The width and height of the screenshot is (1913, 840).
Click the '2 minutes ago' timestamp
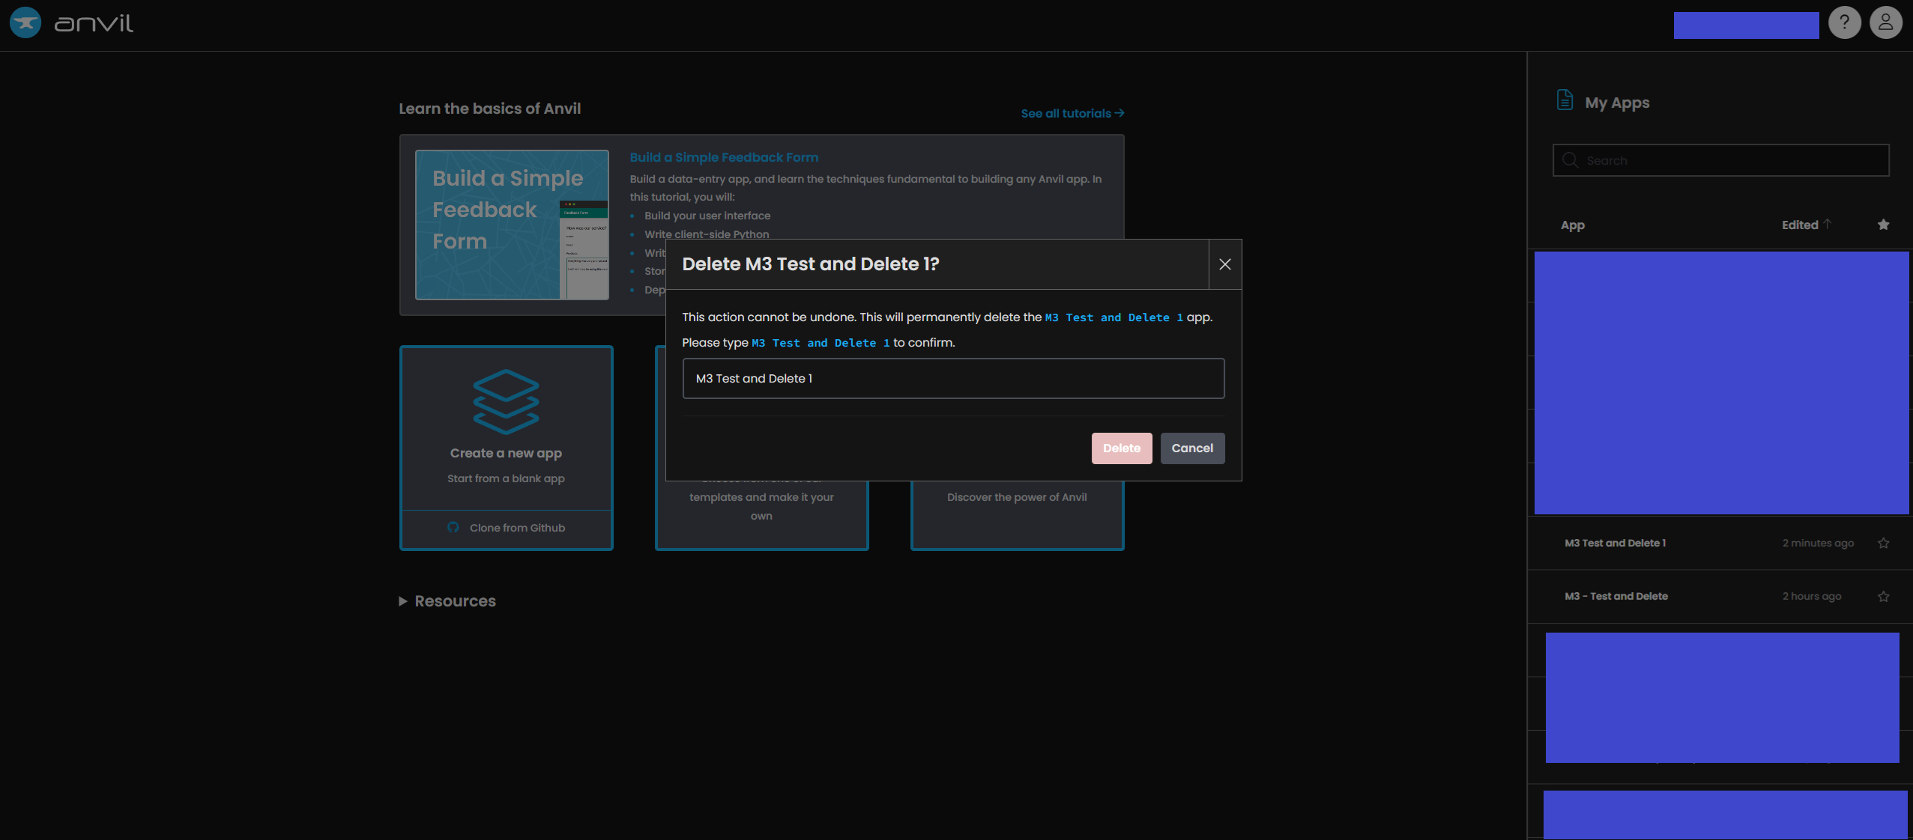coord(1818,544)
